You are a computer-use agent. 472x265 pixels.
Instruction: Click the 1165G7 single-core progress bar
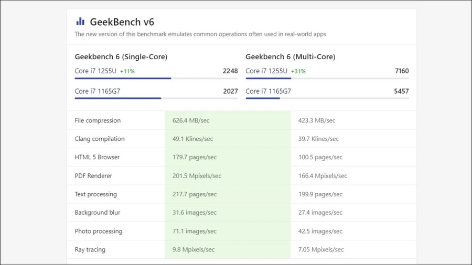(156, 98)
